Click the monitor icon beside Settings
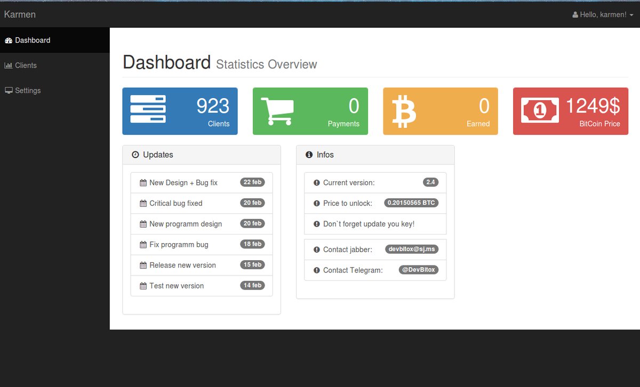640x387 pixels. pyautogui.click(x=9, y=91)
